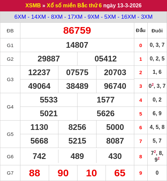Select the G3 row label
The width and height of the screenshot is (167, 181).
click(10, 79)
